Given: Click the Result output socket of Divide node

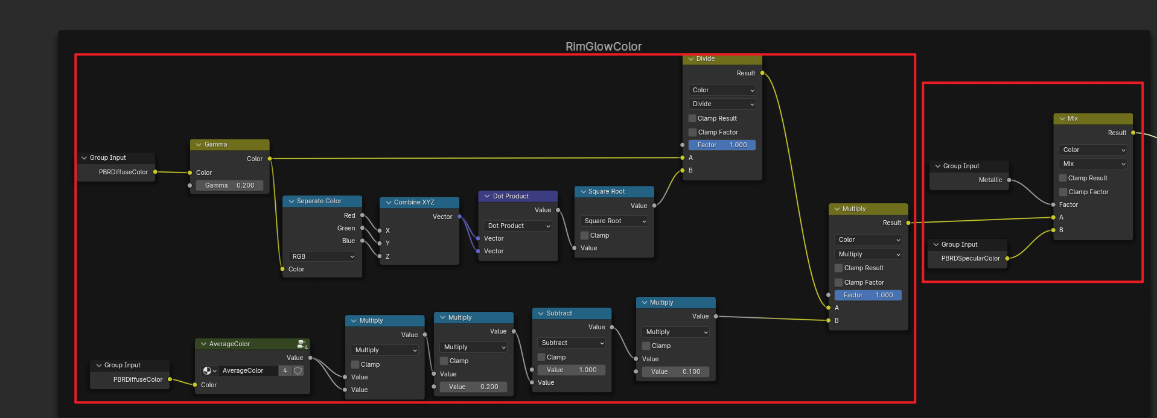Looking at the screenshot, I should coord(762,73).
